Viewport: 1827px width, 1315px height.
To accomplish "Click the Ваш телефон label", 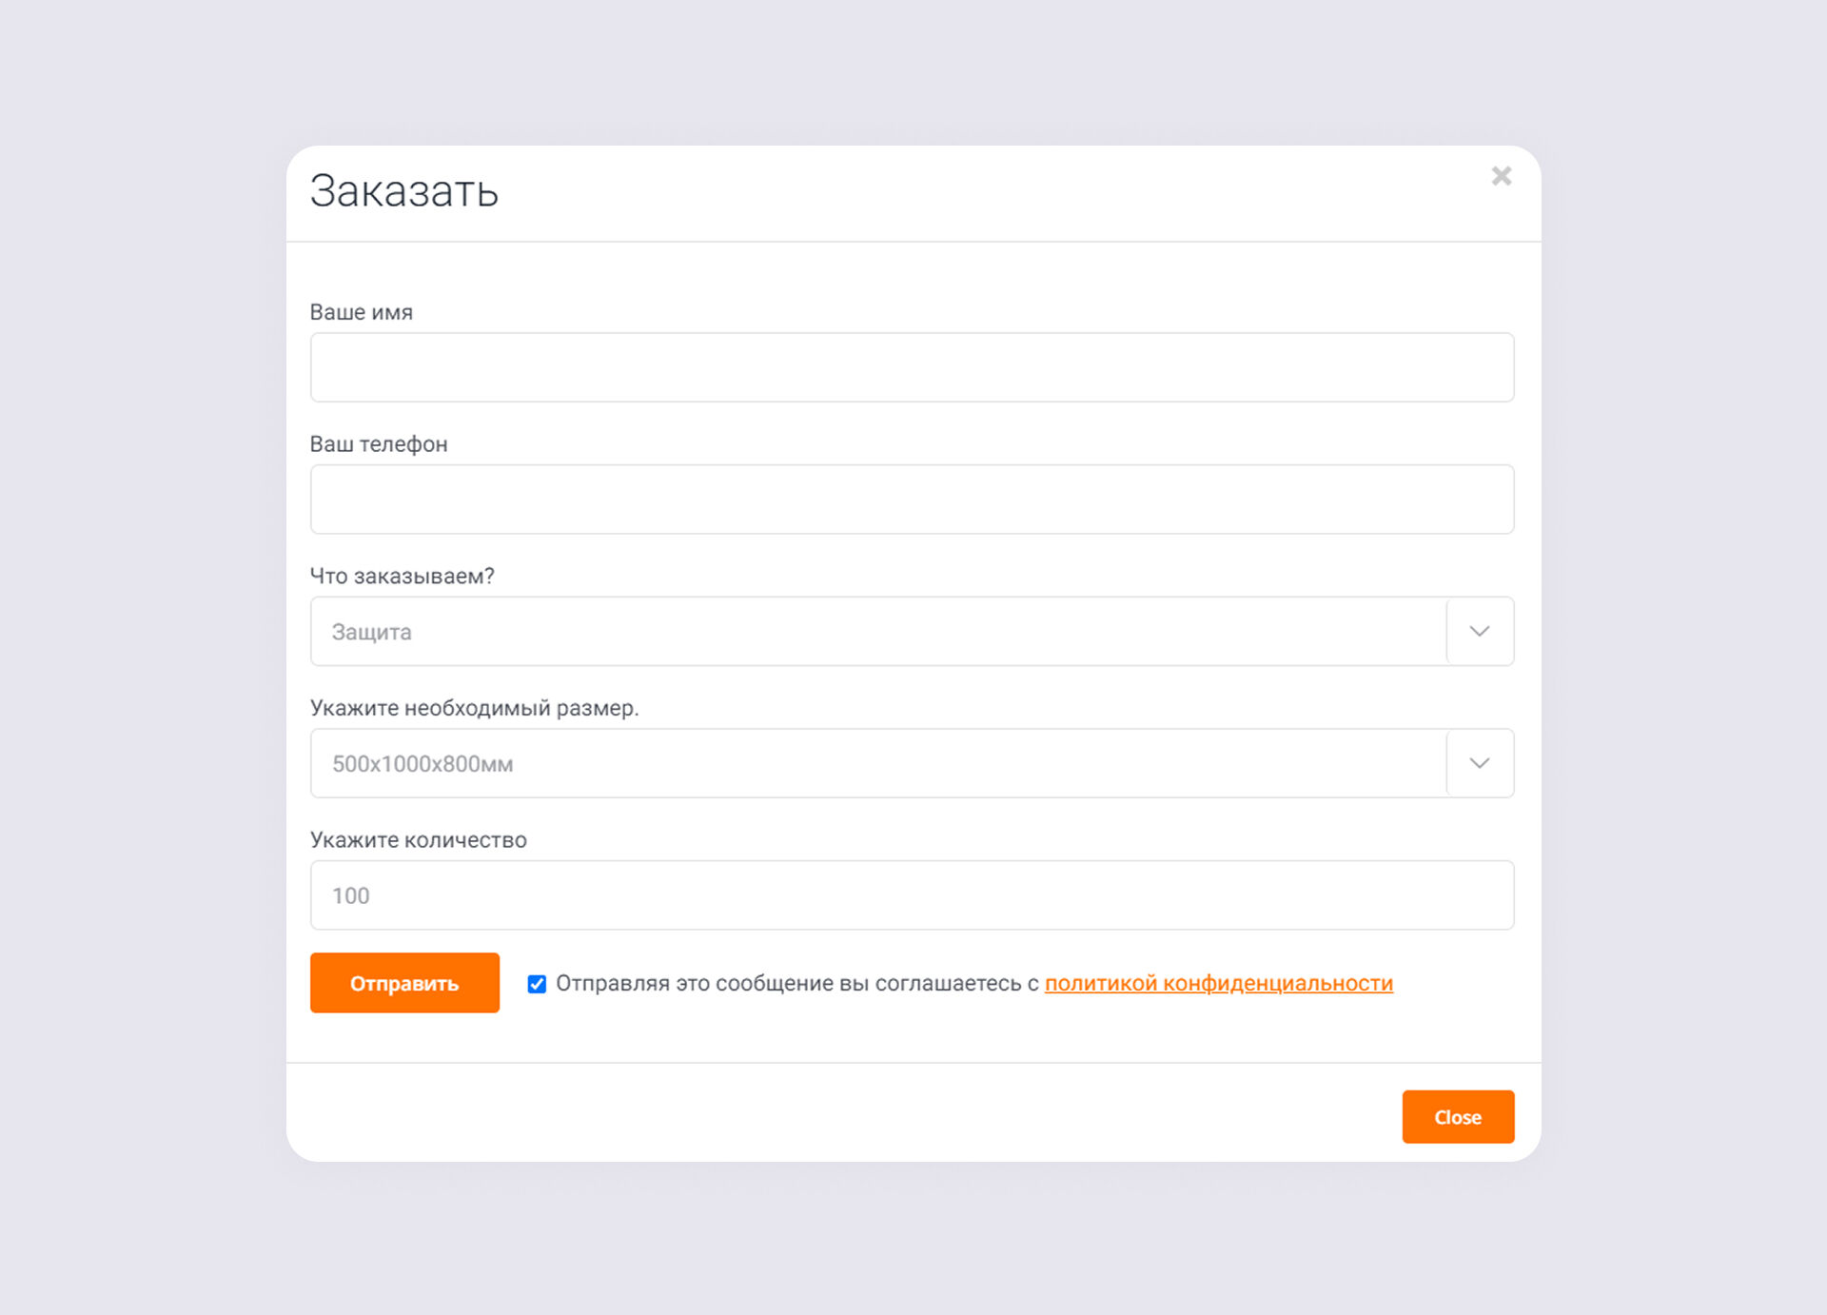I will 379,444.
